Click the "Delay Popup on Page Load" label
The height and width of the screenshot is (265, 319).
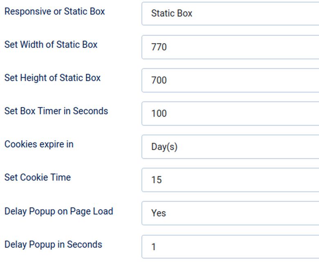[58, 211]
